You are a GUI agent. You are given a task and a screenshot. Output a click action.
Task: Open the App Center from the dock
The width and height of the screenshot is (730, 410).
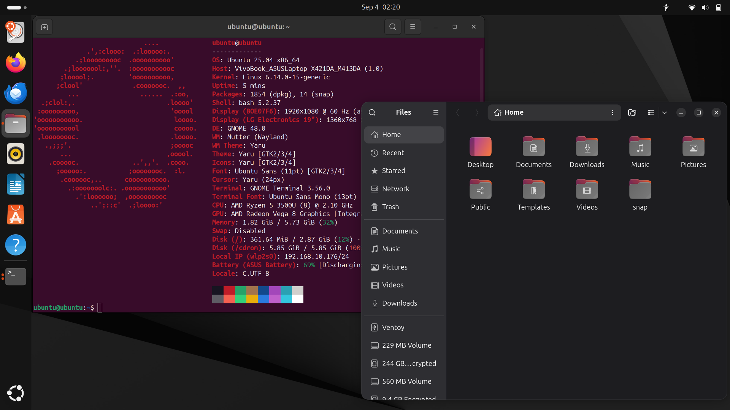(16, 214)
